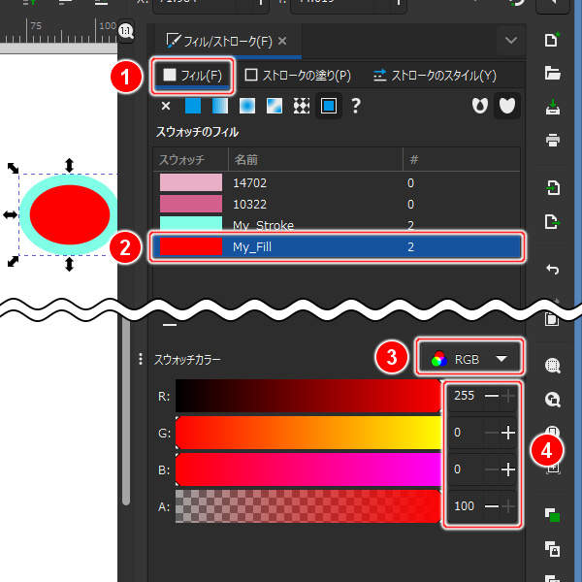Open RGB color mode dropdown
This screenshot has width=582, height=582.
[469, 359]
